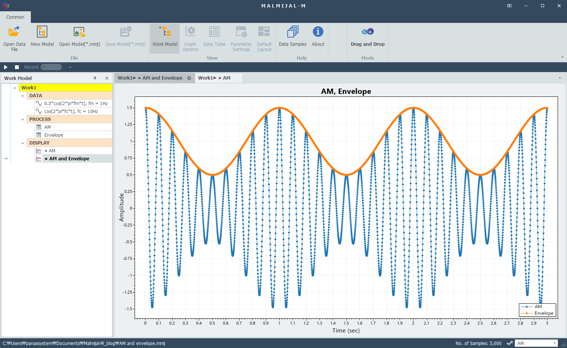Open a data file with Open Data File
This screenshot has width=567, height=348.
coord(14,38)
